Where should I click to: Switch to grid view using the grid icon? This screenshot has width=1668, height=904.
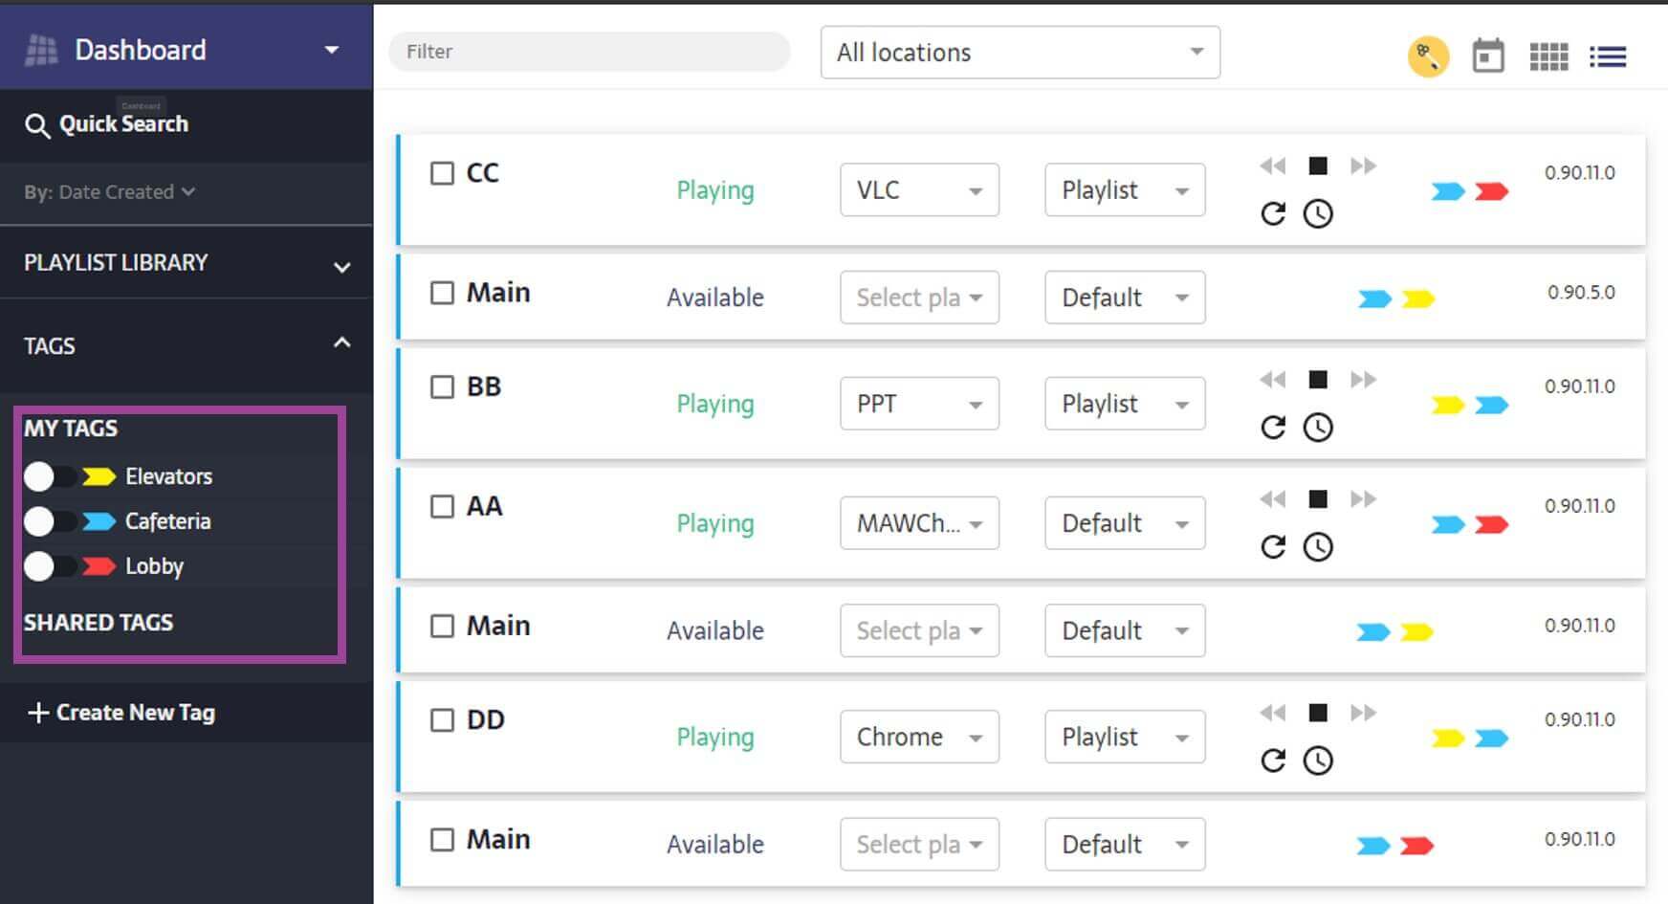click(x=1548, y=56)
